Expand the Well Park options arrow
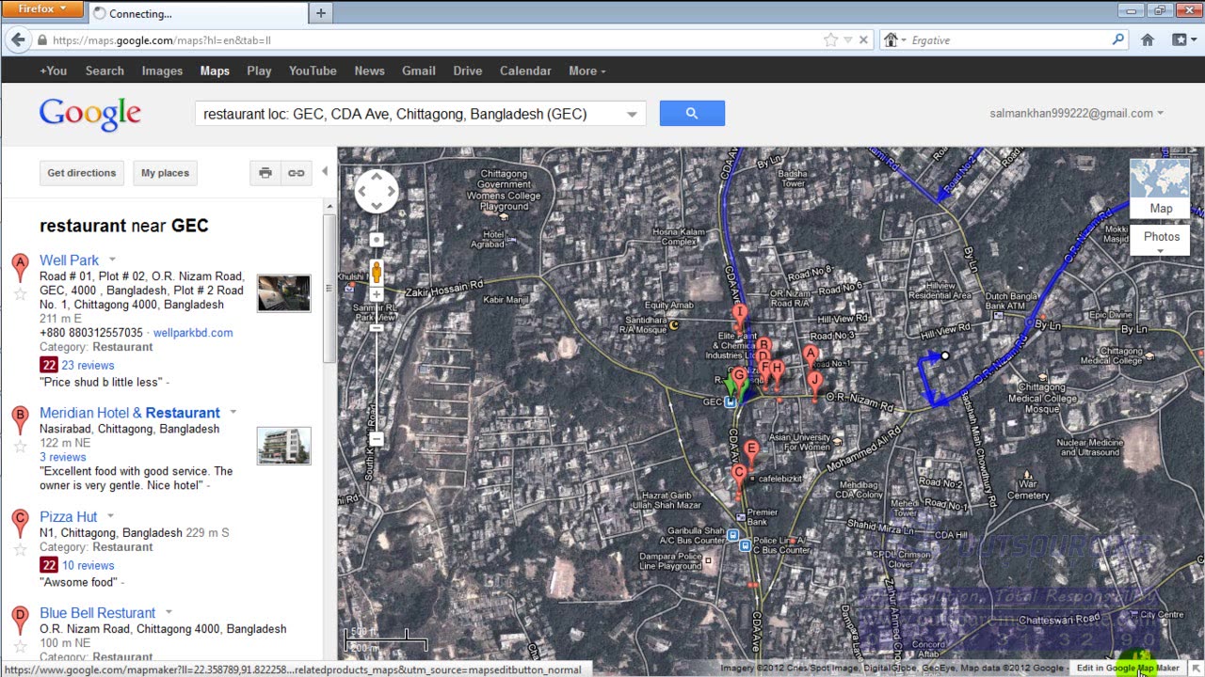This screenshot has height=677, width=1205. (112, 260)
